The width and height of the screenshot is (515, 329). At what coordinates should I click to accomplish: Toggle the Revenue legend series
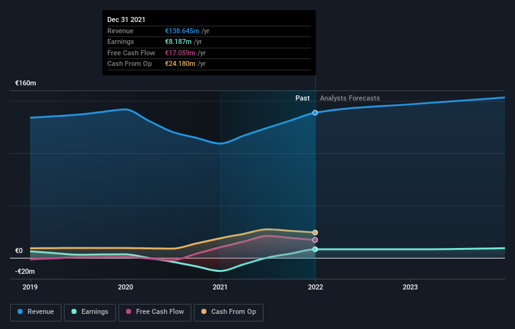36,312
